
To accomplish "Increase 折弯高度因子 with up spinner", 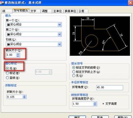I will click(95, 103).
